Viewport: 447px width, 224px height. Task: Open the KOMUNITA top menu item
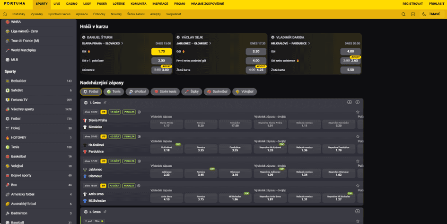point(139,4)
